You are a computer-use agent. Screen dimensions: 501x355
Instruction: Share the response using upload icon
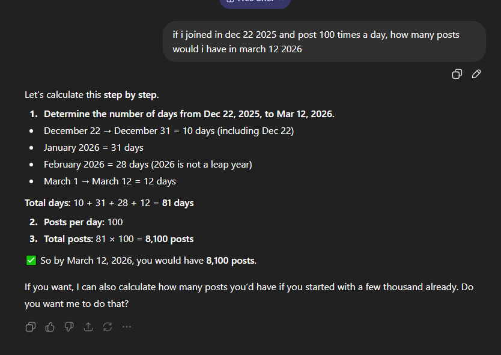[88, 327]
